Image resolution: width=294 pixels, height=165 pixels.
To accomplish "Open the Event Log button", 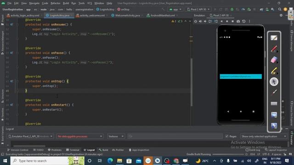I will [253, 150].
